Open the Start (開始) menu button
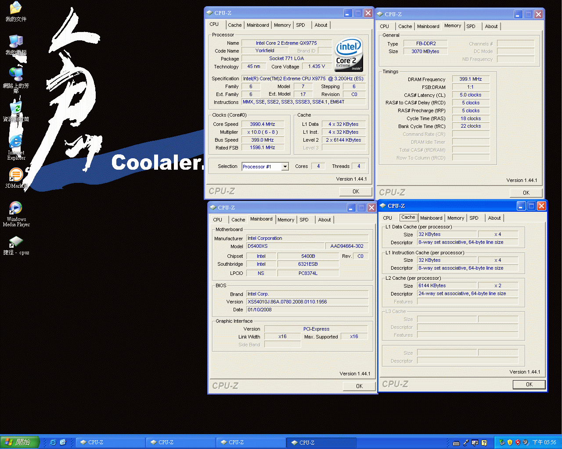Screen dimensions: 562x449 [20, 442]
